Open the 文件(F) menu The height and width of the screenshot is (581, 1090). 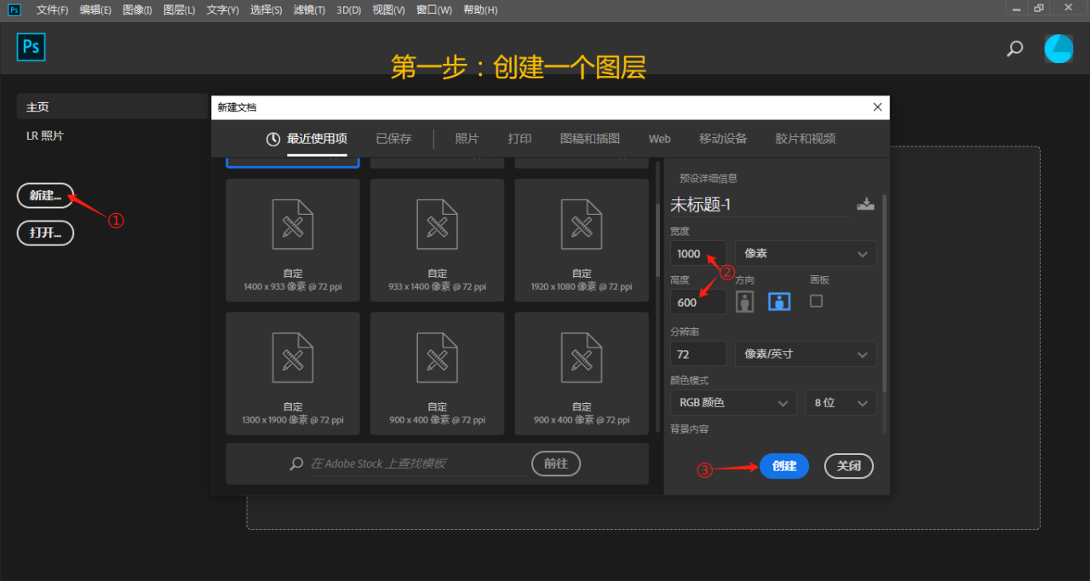(x=53, y=10)
